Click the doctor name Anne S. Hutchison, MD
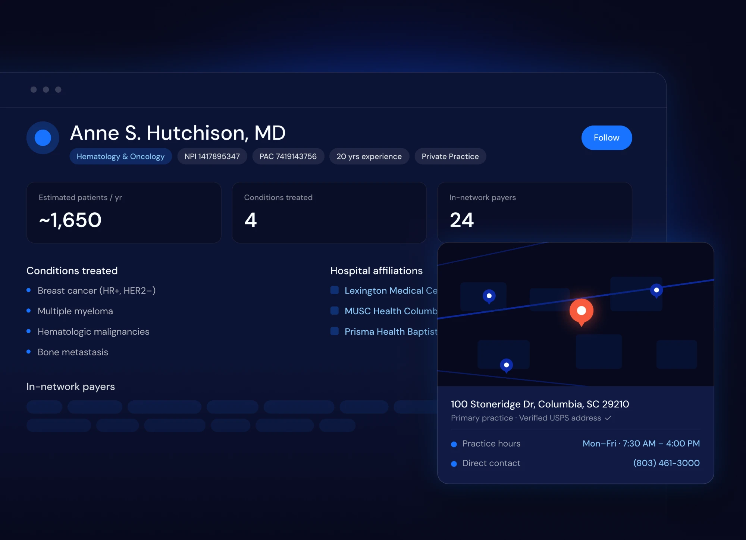This screenshot has width=746, height=540. 178,133
